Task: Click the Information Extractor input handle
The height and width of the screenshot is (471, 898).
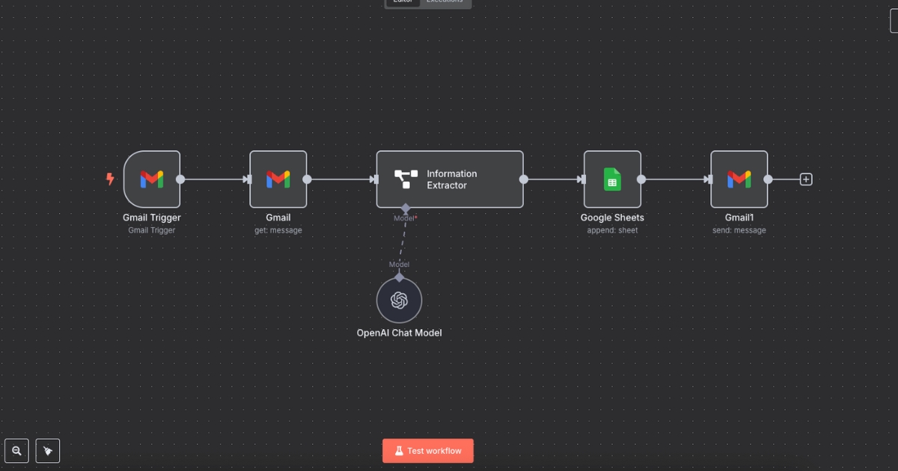Action: 374,179
